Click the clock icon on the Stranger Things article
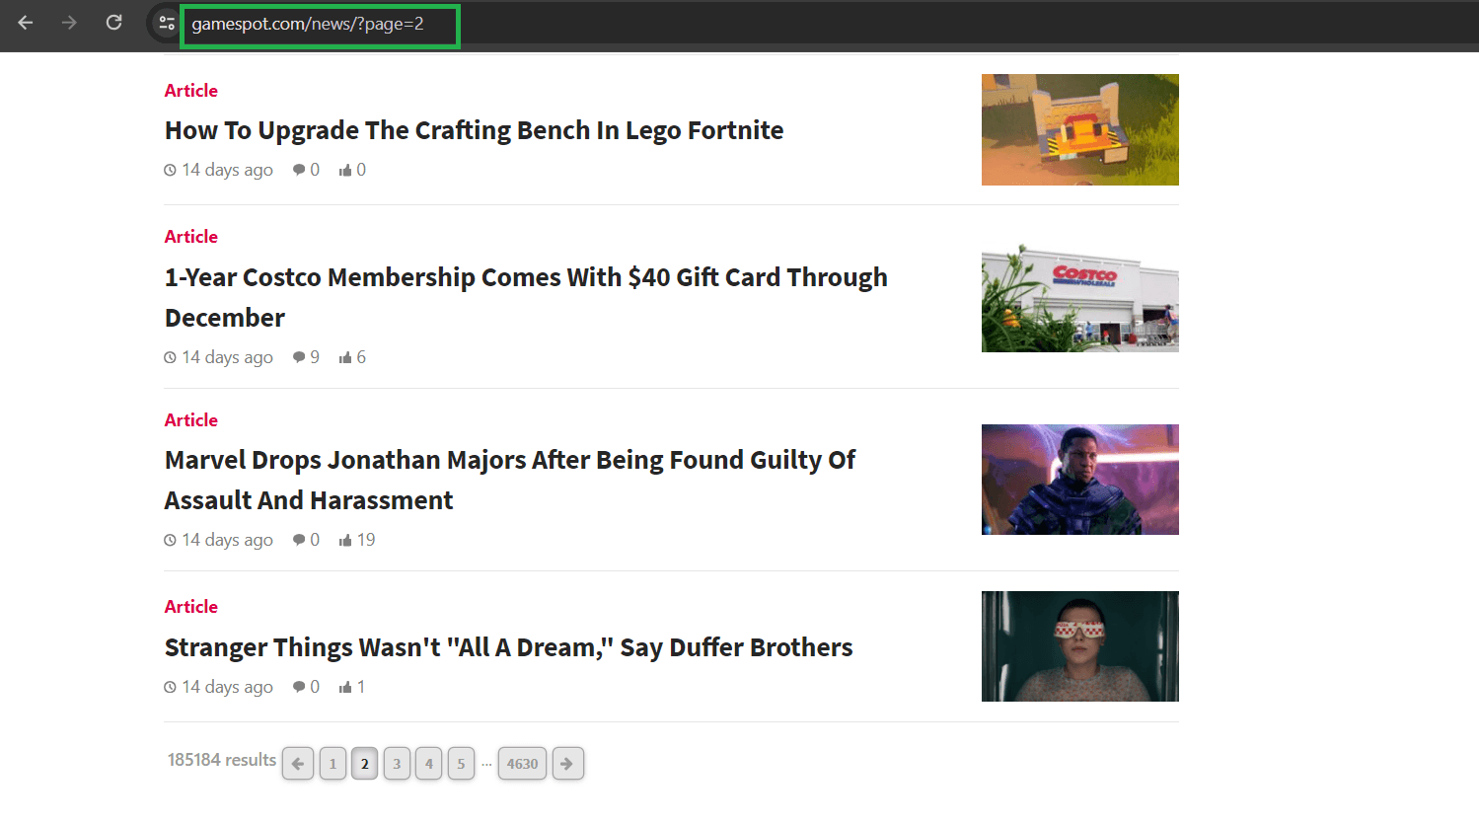Screen dimensions: 1479x825 (x=170, y=687)
